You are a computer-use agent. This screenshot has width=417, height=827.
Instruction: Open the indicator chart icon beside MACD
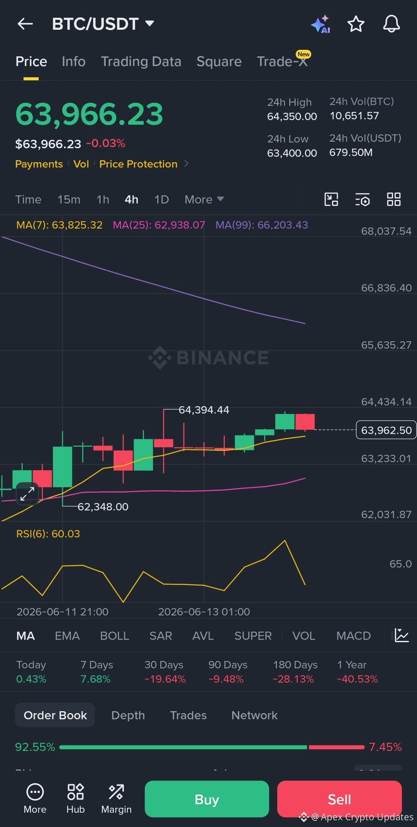click(402, 636)
